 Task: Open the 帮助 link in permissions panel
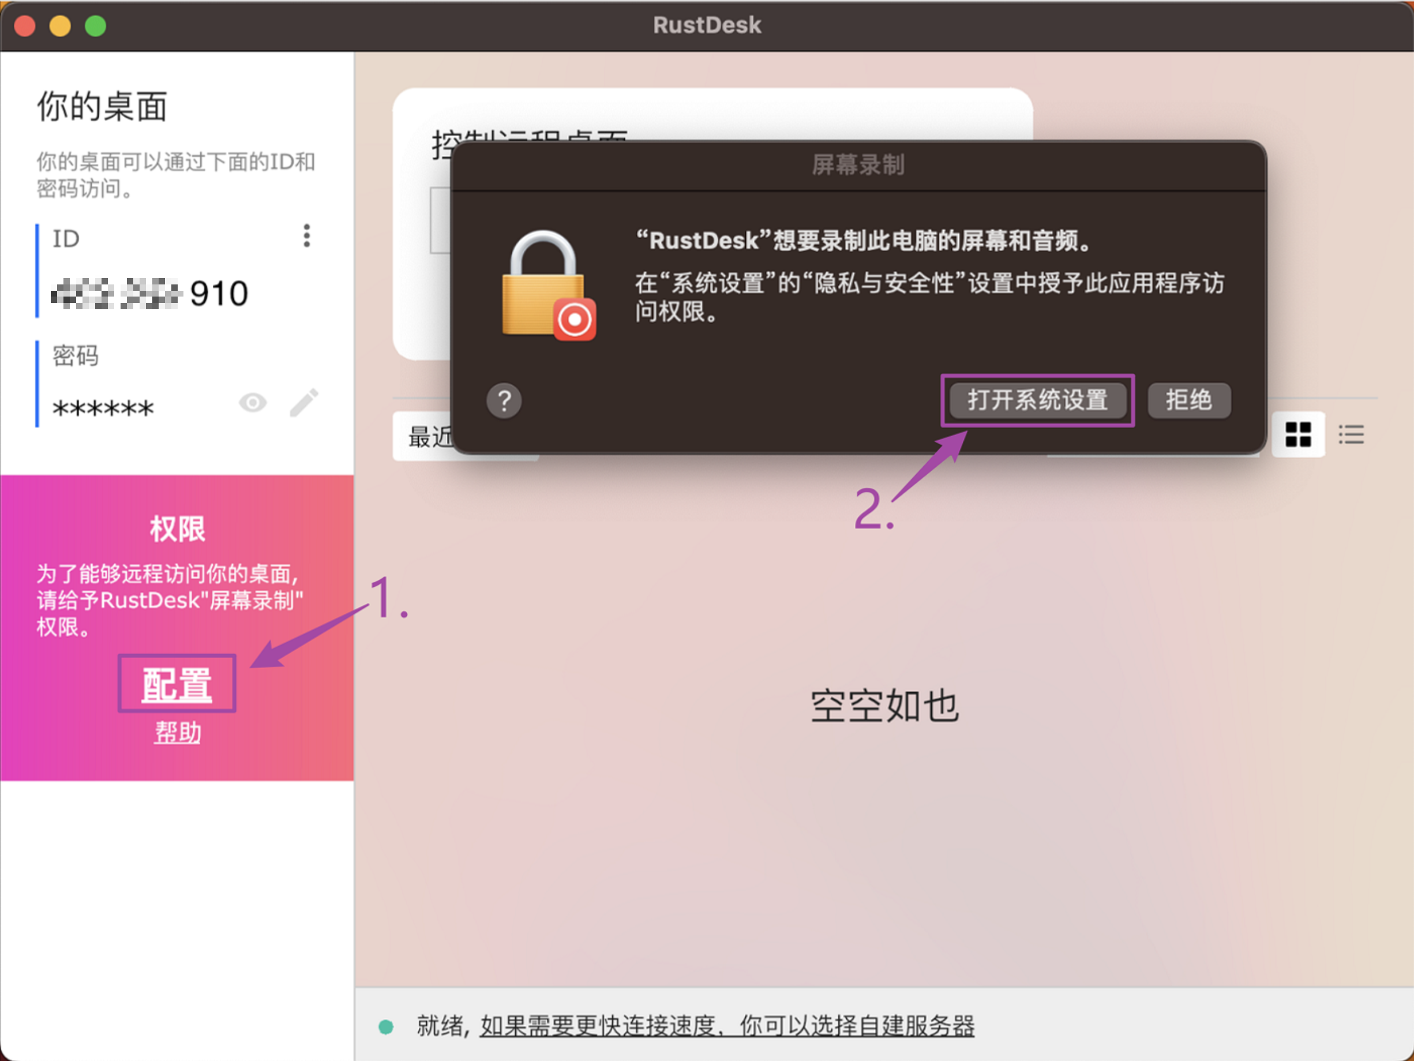pyautogui.click(x=178, y=733)
